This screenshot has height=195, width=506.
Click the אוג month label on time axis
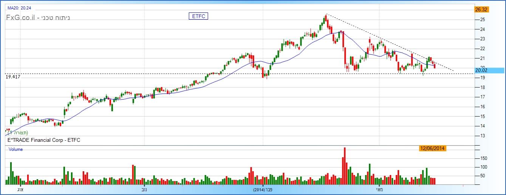pos(20,189)
